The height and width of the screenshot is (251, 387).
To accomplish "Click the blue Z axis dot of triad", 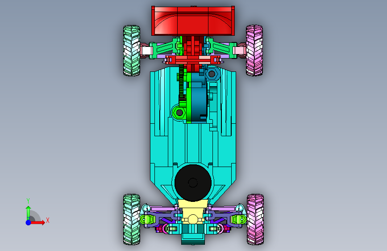I will 29,222.
